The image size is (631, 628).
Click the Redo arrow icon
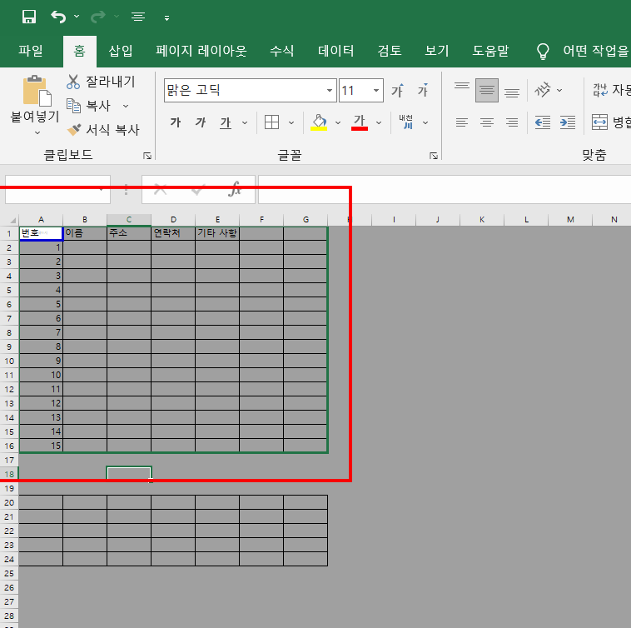(x=98, y=17)
